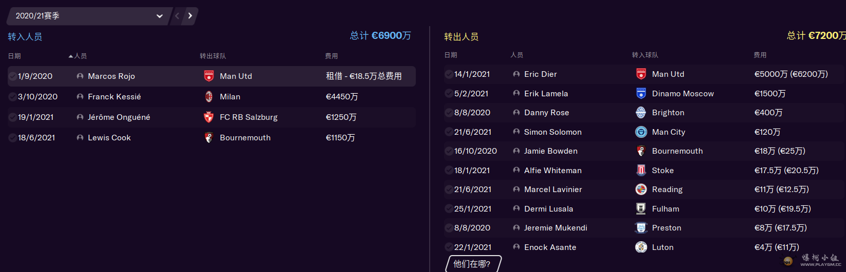Click the Milan club badge icon
846x272 pixels.
point(209,97)
